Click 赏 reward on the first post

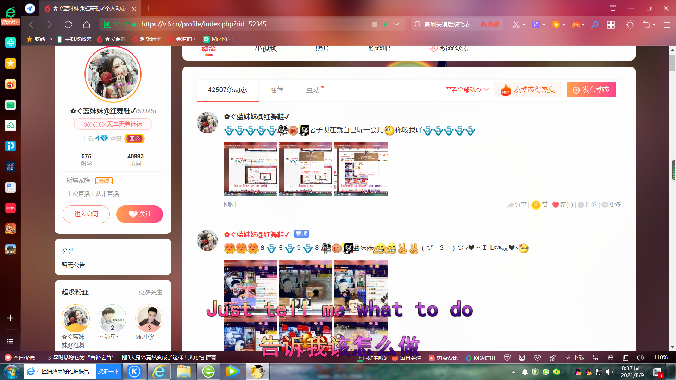tap(540, 205)
